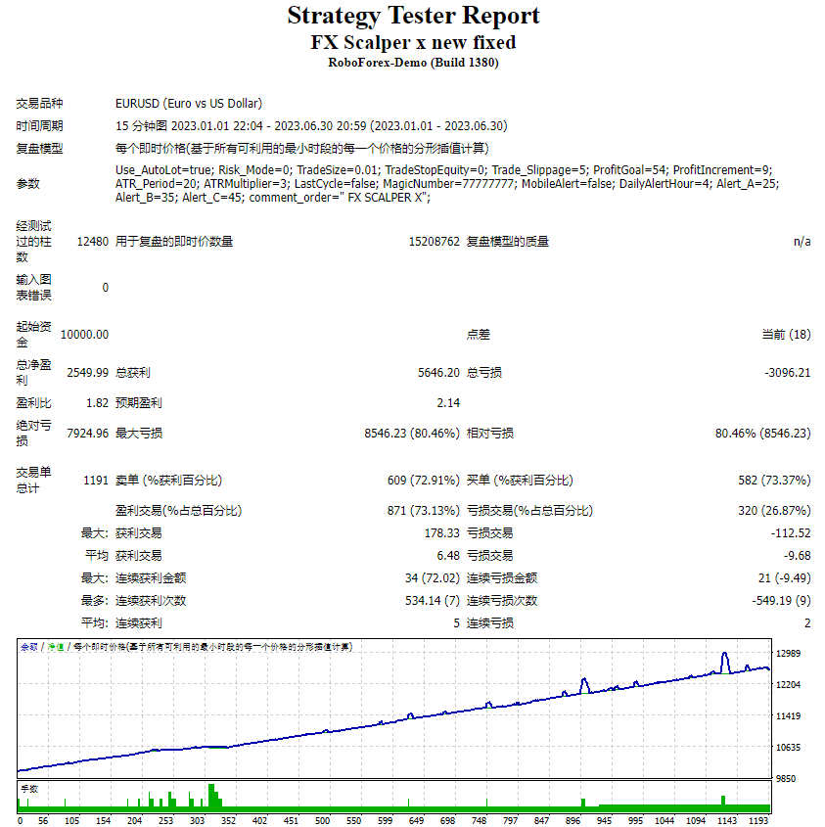Click the Use_AutoLot parameters text block

point(447,184)
